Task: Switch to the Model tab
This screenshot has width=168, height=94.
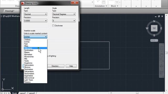Action: point(14,93)
